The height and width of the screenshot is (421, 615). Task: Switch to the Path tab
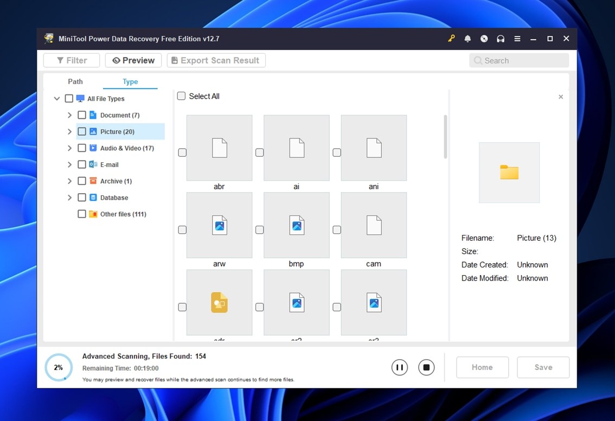(75, 81)
